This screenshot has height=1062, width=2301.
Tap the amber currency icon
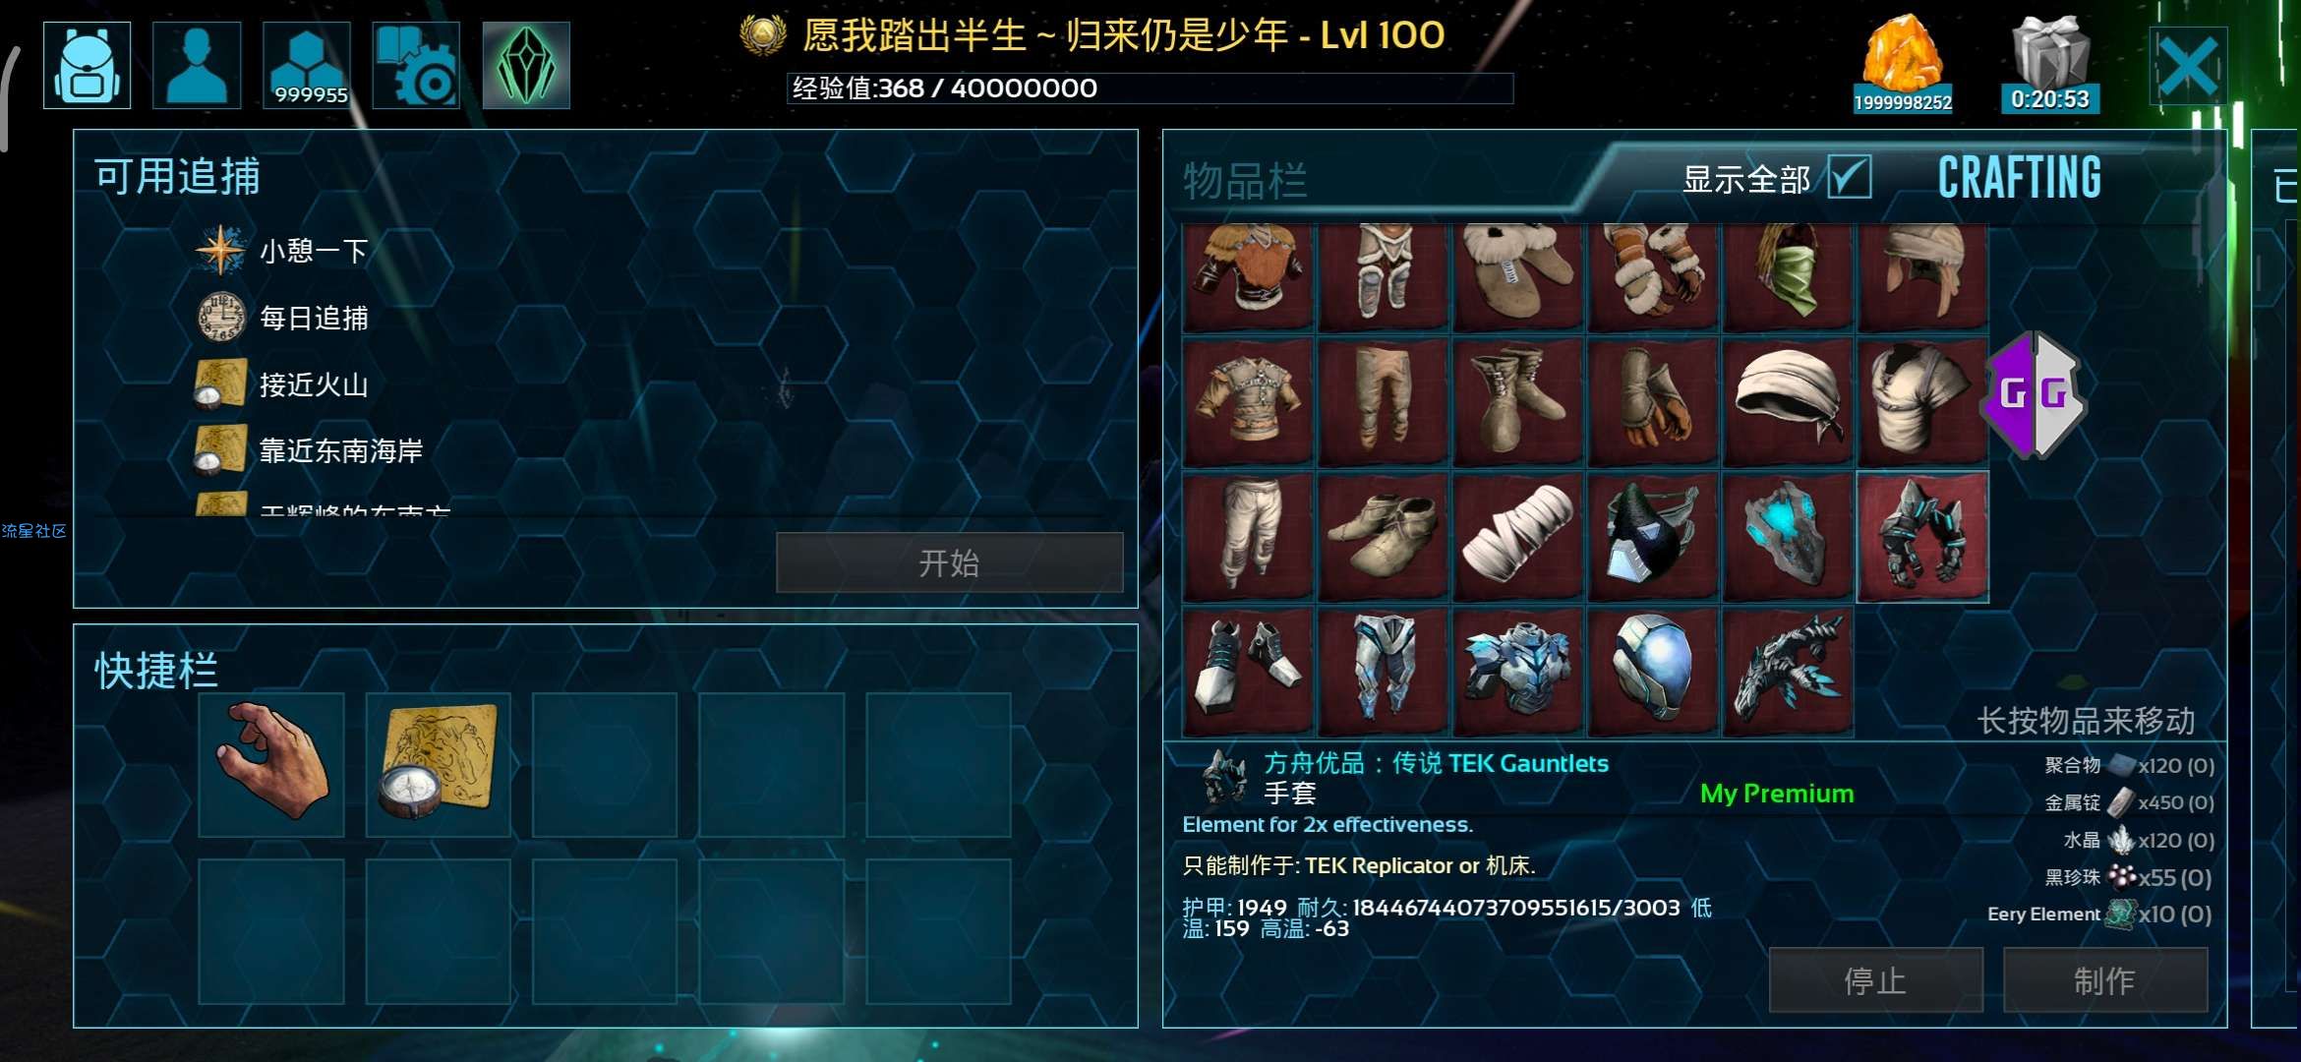coord(1902,63)
